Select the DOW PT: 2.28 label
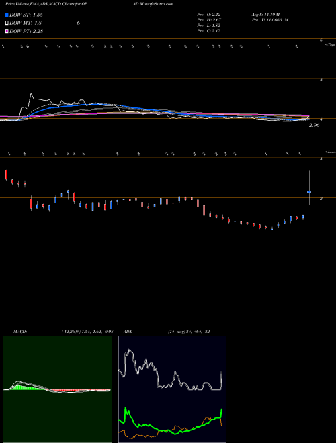 point(26,31)
